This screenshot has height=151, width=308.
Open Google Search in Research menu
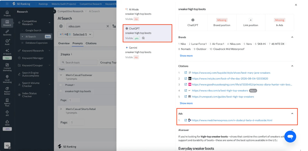pyautogui.click(x=33, y=31)
